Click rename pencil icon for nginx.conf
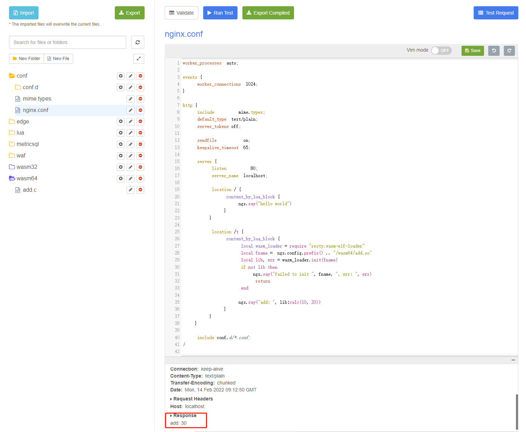526x432 pixels. pyautogui.click(x=130, y=110)
